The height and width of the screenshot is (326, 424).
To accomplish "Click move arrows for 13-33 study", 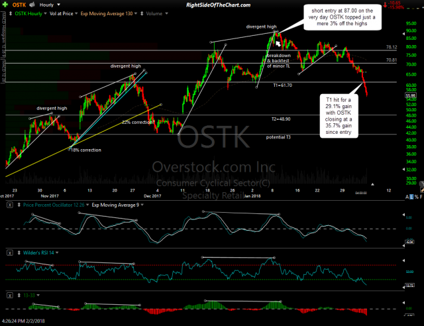I will pos(19,296).
